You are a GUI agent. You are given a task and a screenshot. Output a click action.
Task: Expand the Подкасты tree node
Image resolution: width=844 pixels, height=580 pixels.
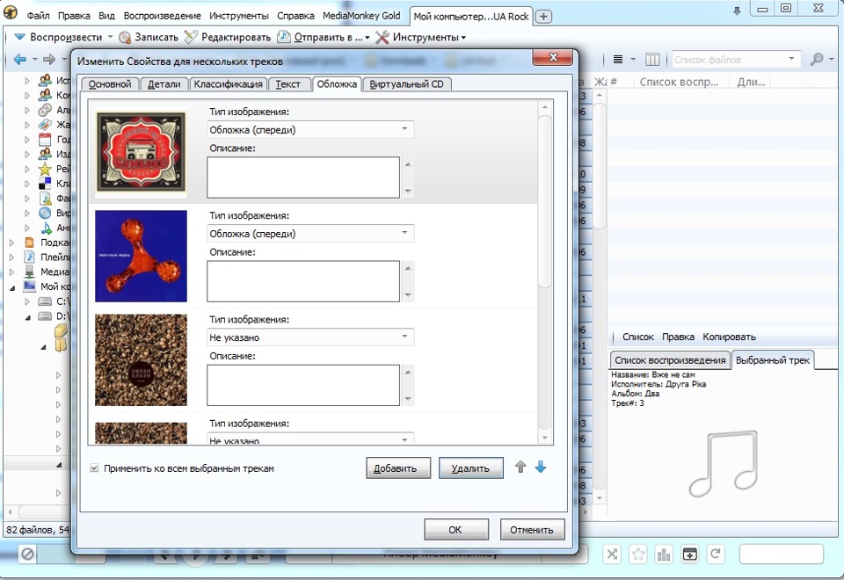pyautogui.click(x=11, y=243)
